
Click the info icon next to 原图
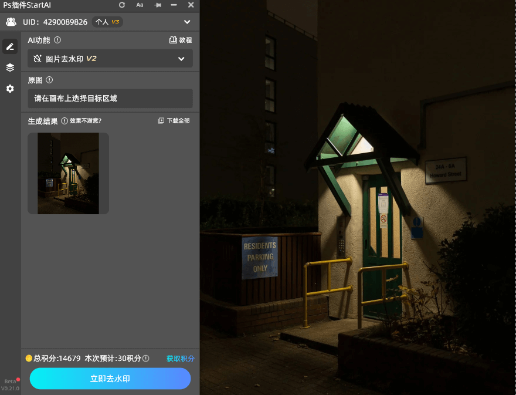(x=48, y=80)
